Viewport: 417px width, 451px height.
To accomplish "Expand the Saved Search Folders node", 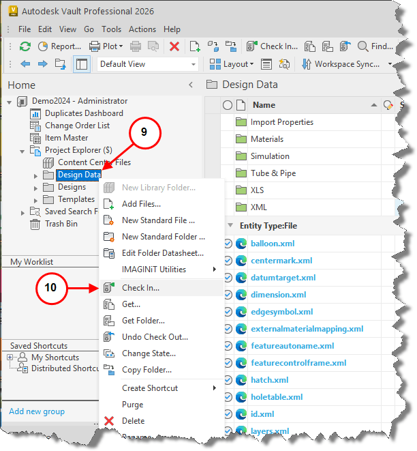I will [x=22, y=213].
